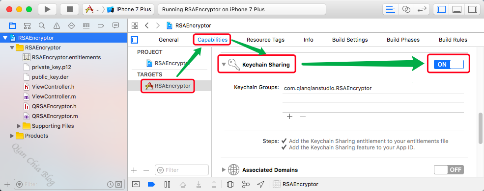Turn on the Associated Domains switch
Viewport: 484px width, 191px height.
tap(449, 169)
